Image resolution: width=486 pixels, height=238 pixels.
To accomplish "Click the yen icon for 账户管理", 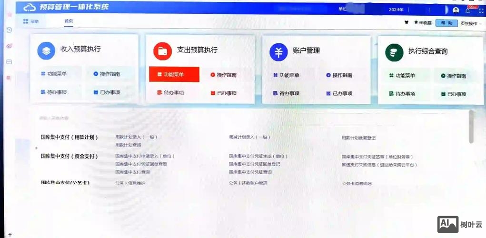I will 278,52.
